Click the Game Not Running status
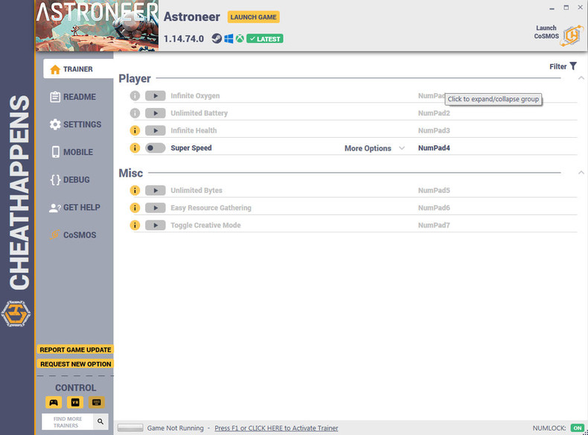Screen dimensions: 588x435 click(x=175, y=428)
